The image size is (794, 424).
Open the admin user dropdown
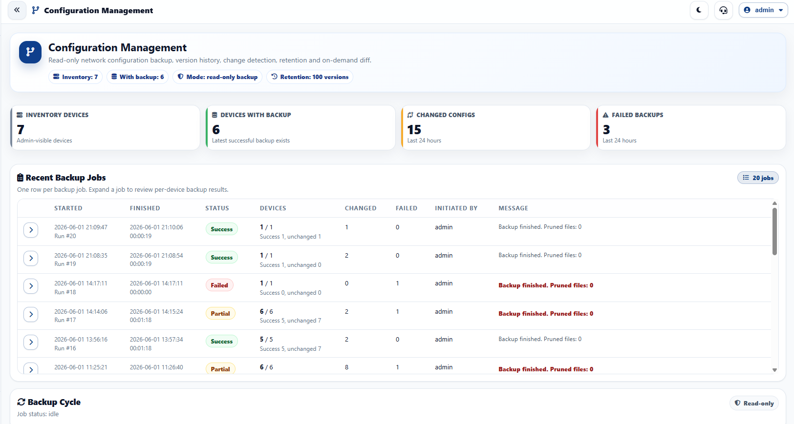tap(763, 10)
